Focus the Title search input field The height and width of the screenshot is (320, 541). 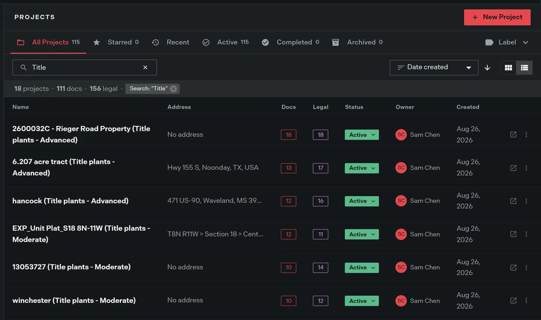click(x=85, y=68)
